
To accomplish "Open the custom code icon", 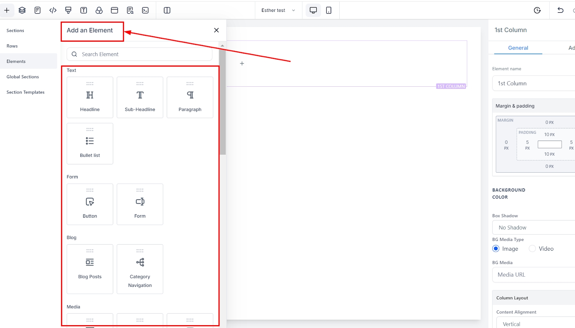I will pyautogui.click(x=53, y=10).
